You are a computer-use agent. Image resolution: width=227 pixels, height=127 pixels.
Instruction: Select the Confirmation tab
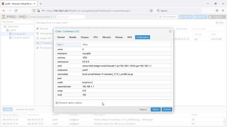click(143, 37)
